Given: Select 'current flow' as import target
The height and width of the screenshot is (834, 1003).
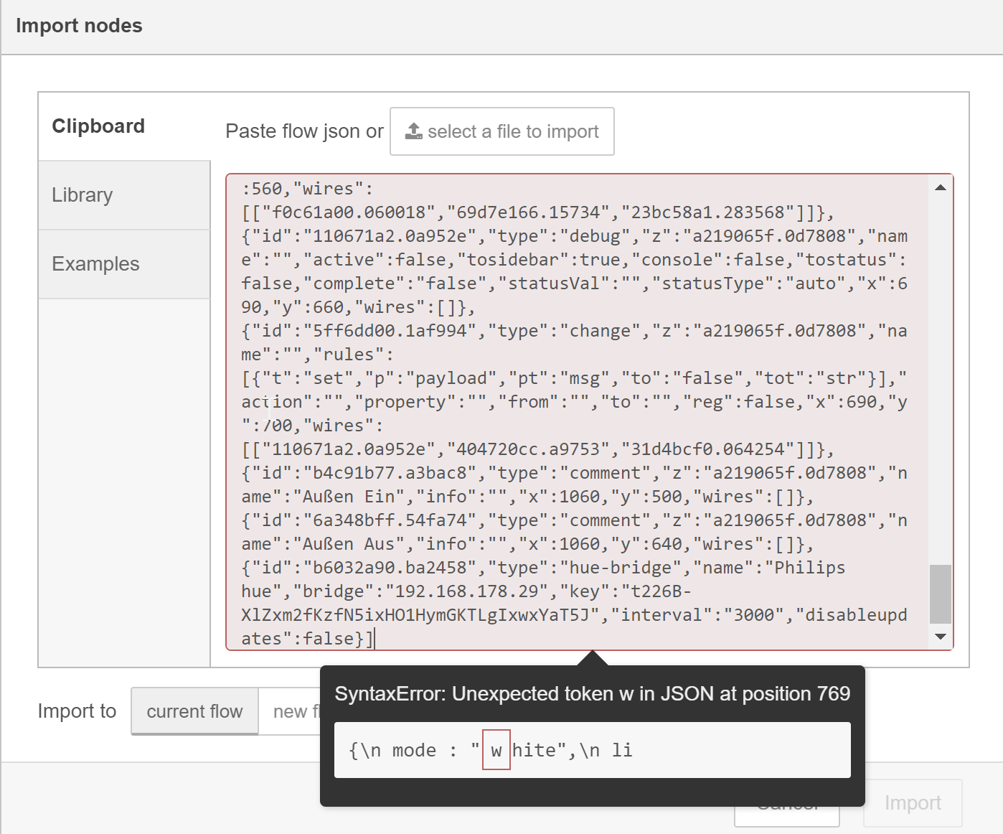Looking at the screenshot, I should [194, 711].
